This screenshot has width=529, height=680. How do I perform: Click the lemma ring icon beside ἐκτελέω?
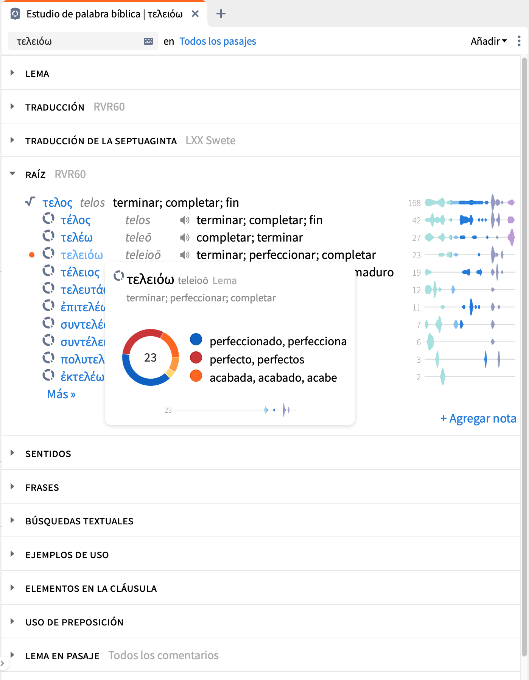[x=48, y=375]
